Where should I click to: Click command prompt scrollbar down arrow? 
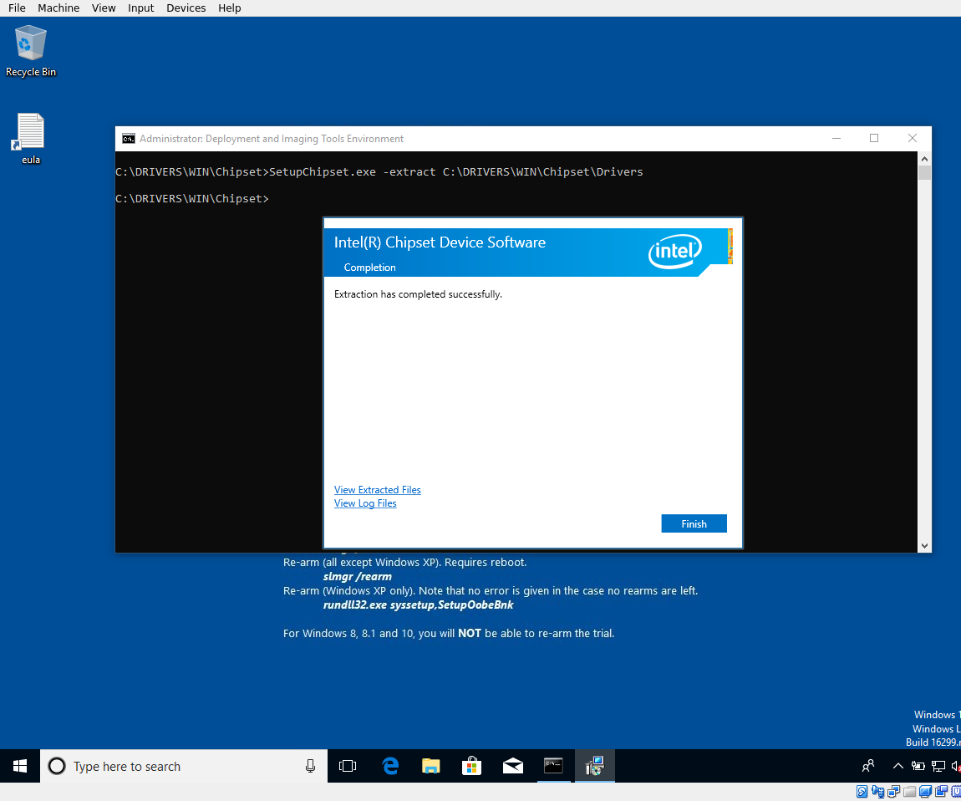click(924, 545)
